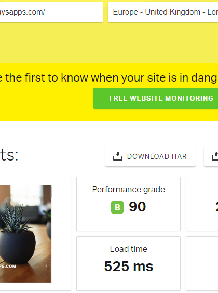Click the DOWNLOAD HAR button

(151, 156)
